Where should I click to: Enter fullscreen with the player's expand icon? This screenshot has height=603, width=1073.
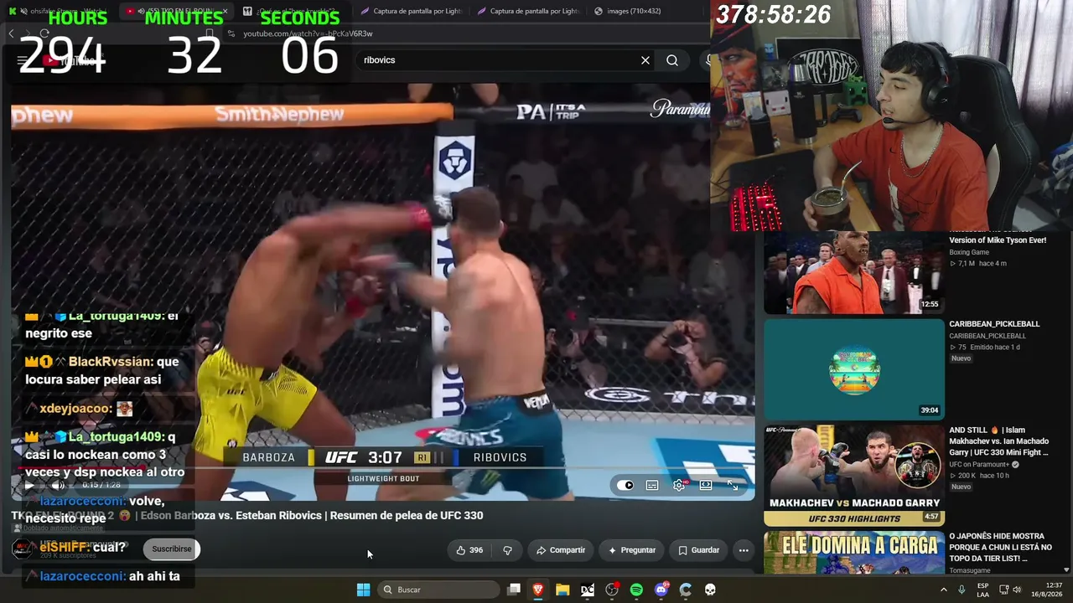(733, 485)
